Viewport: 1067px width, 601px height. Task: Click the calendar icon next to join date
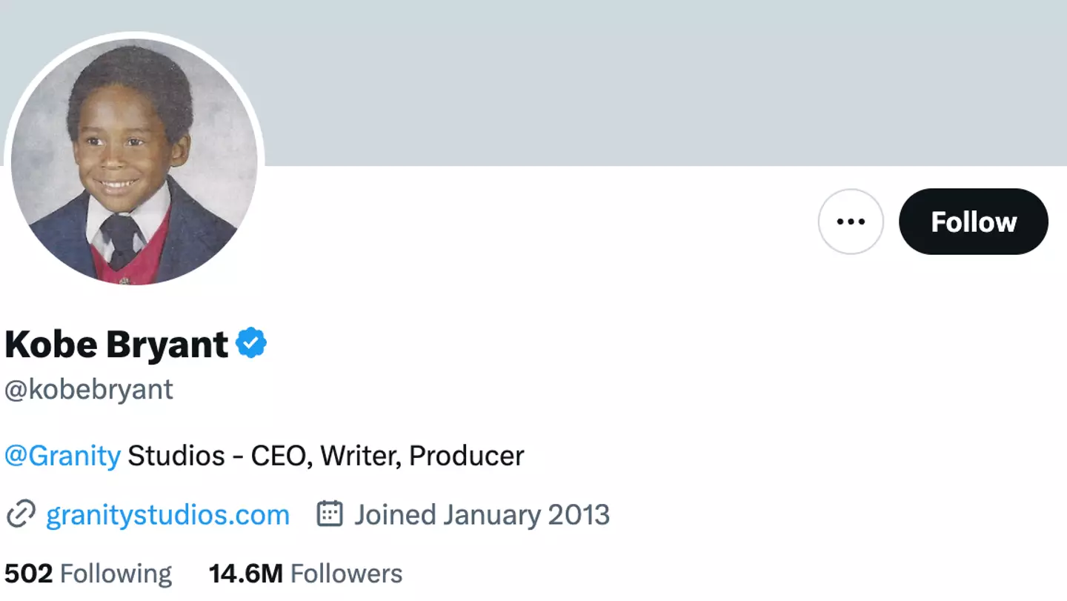click(x=330, y=514)
